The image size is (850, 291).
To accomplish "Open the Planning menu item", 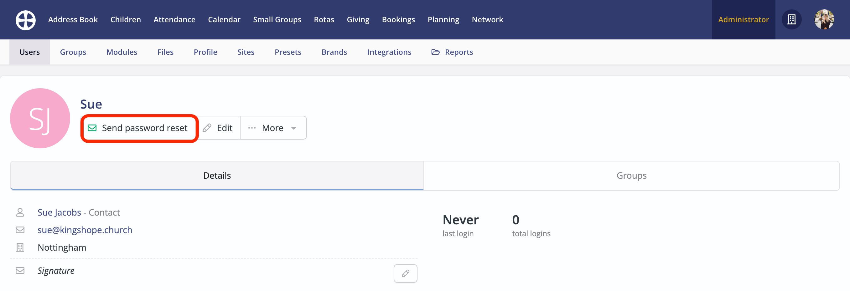I will (443, 19).
